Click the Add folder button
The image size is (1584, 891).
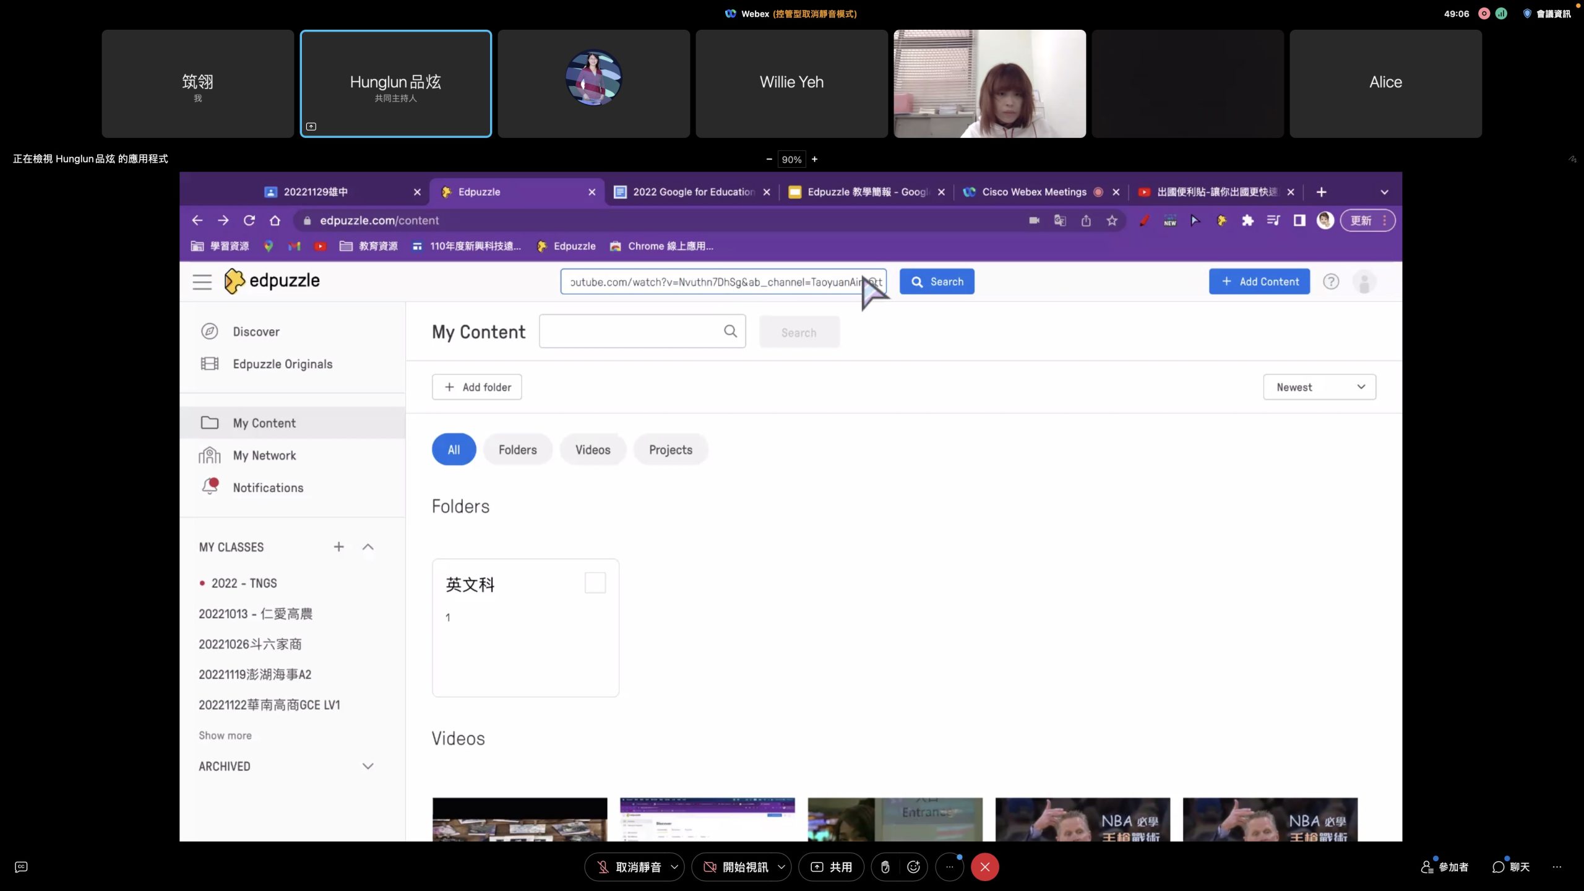coord(476,387)
